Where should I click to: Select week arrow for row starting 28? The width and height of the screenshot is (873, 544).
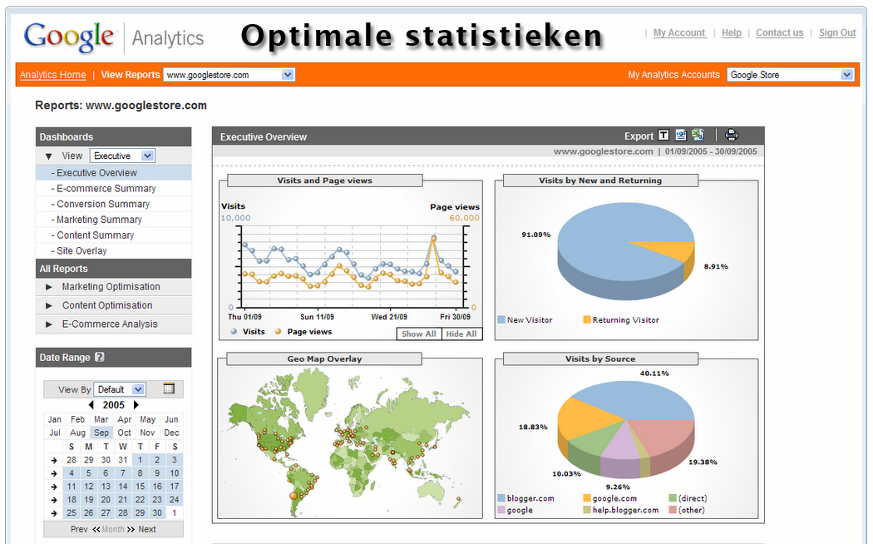53,461
